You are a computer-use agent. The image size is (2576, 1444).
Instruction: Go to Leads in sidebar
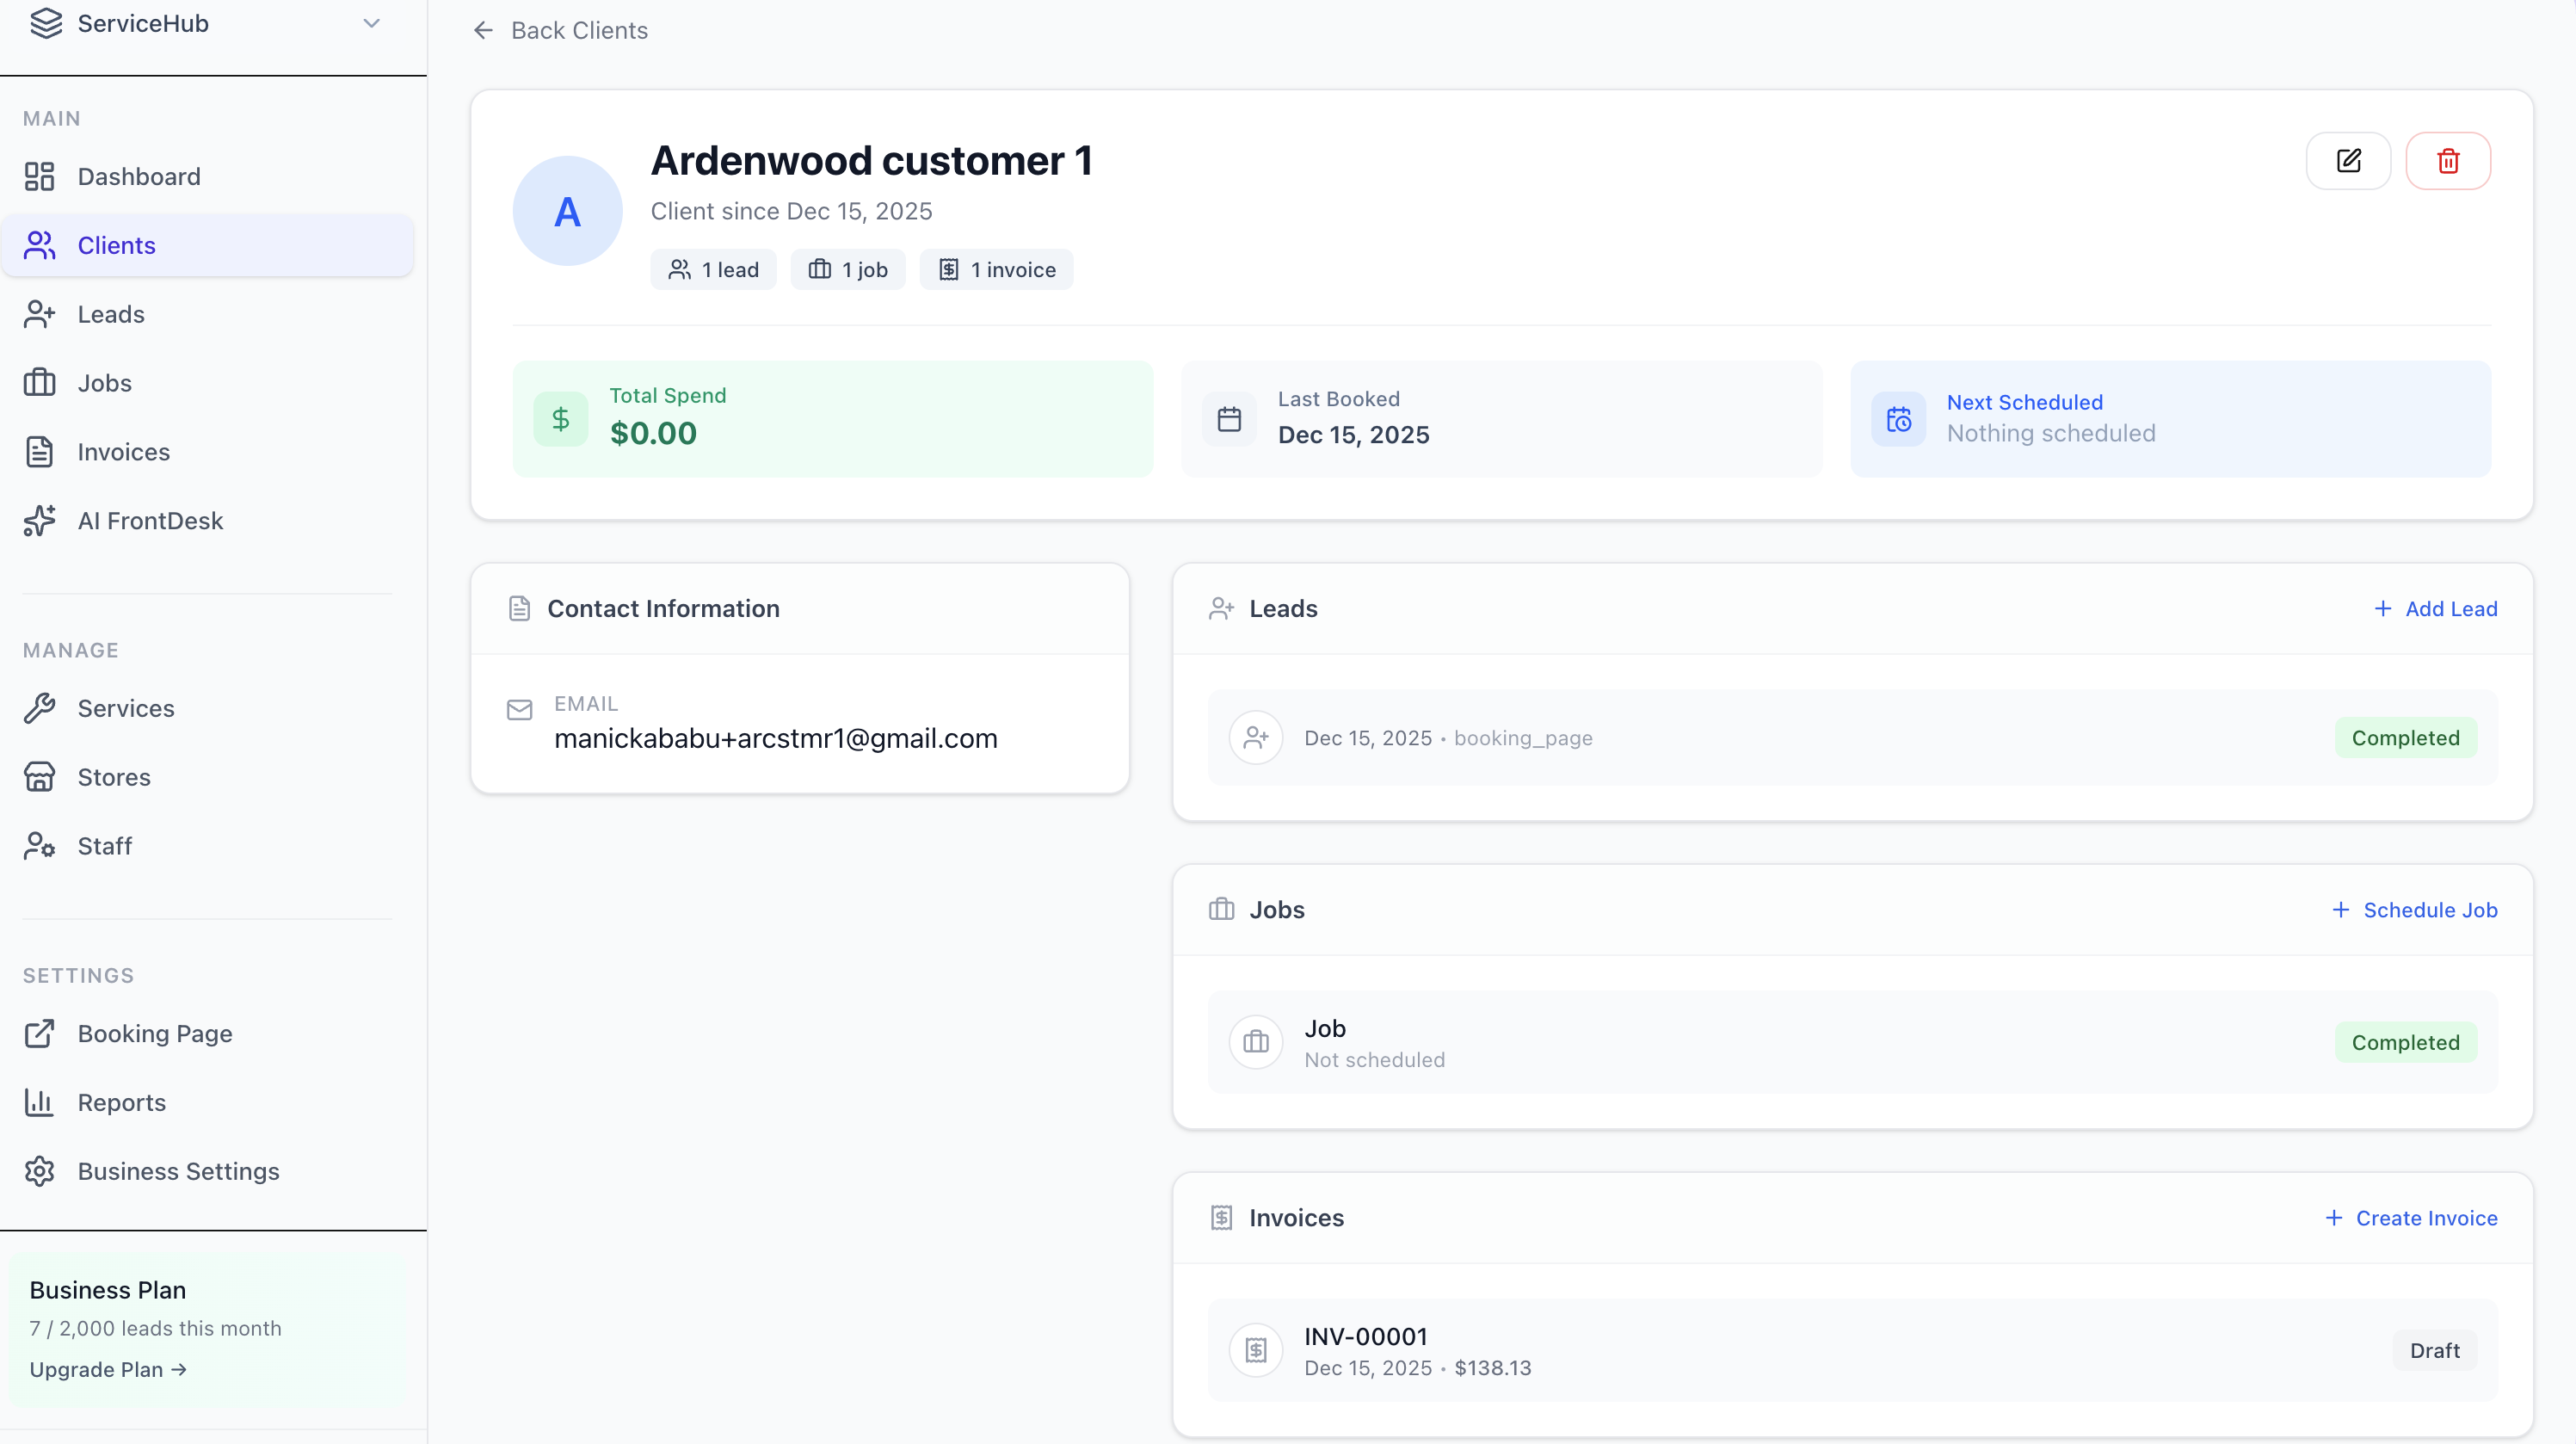(110, 314)
